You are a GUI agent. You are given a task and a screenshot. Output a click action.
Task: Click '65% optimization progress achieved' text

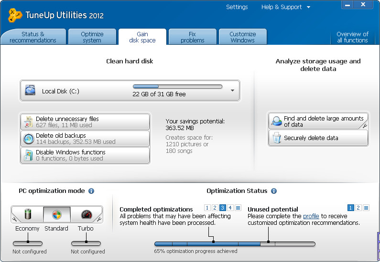tap(195, 251)
